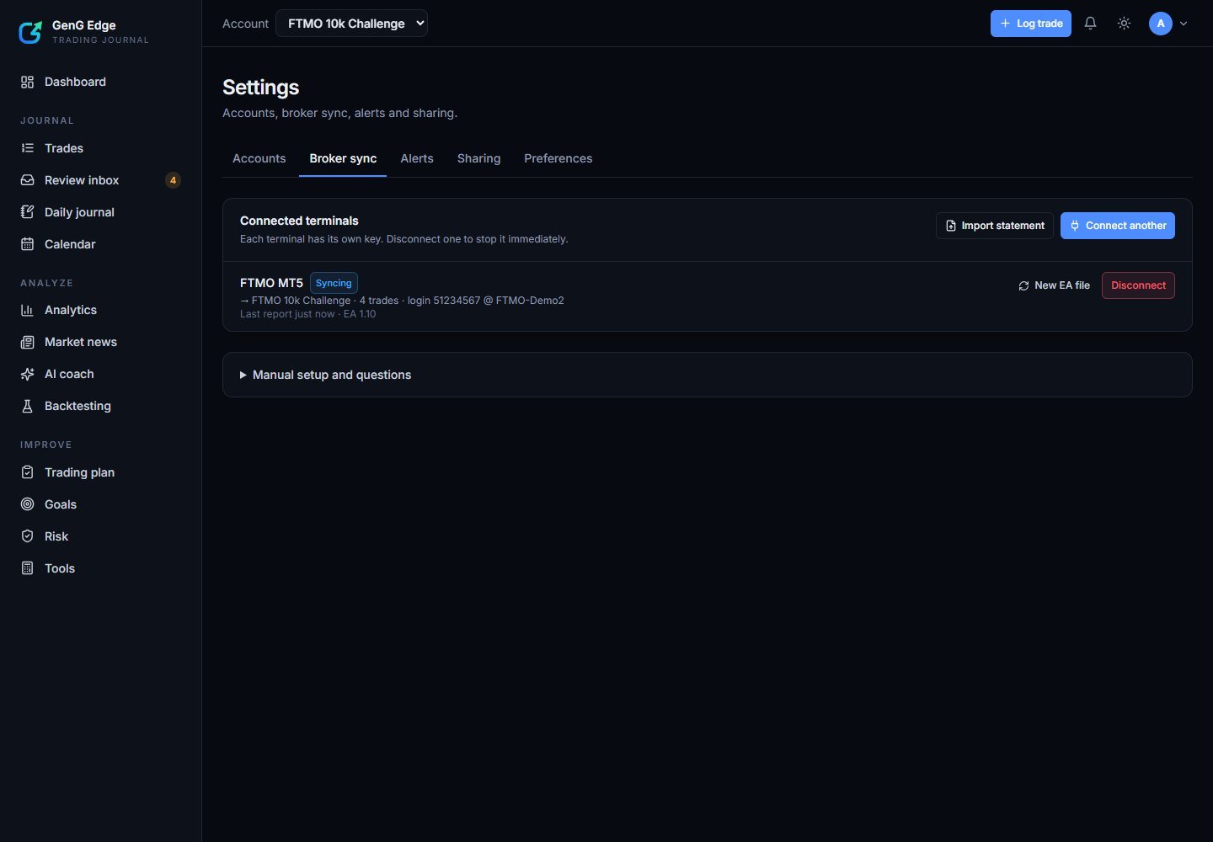Open Dashboard via its grid icon
1213x842 pixels.
click(x=27, y=82)
